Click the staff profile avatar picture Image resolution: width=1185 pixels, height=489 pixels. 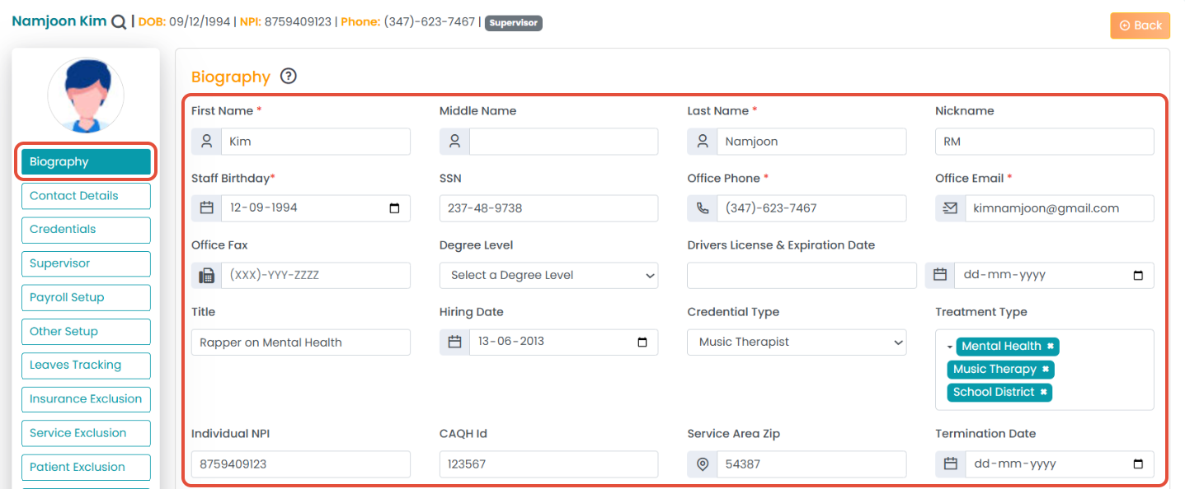(x=86, y=95)
